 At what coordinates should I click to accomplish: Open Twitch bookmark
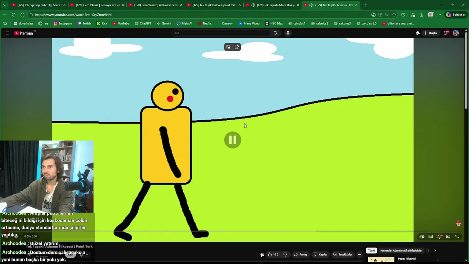84,23
